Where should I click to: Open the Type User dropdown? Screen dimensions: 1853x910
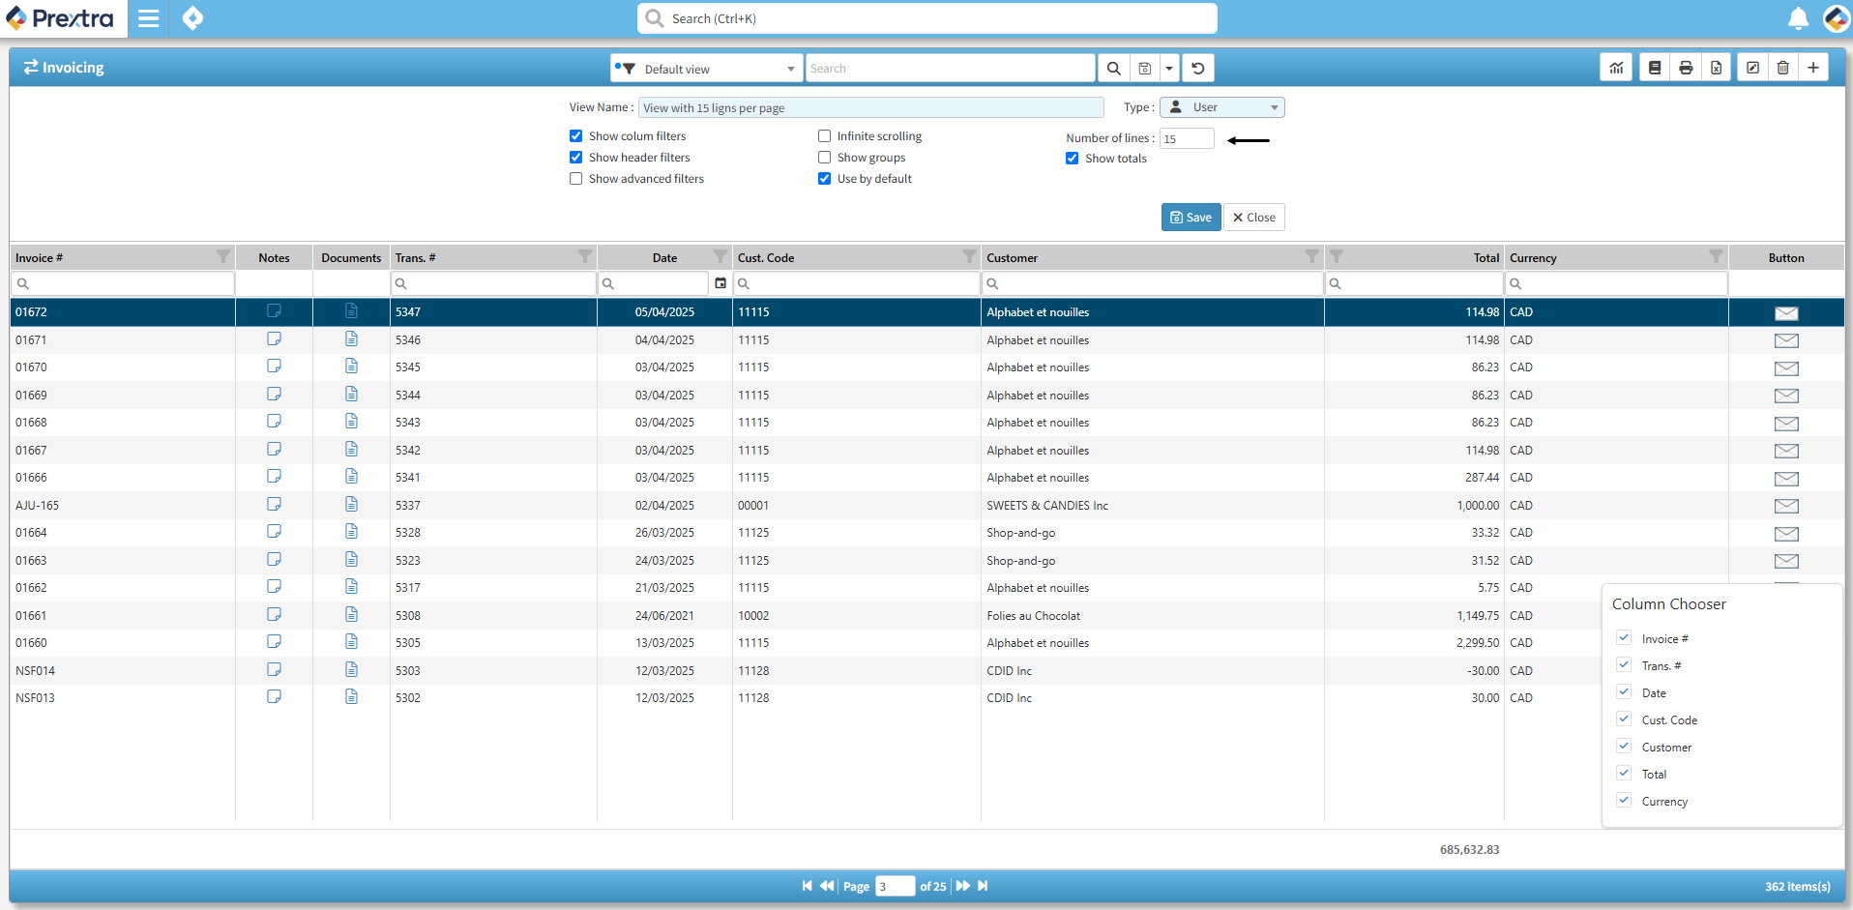(x=1222, y=107)
